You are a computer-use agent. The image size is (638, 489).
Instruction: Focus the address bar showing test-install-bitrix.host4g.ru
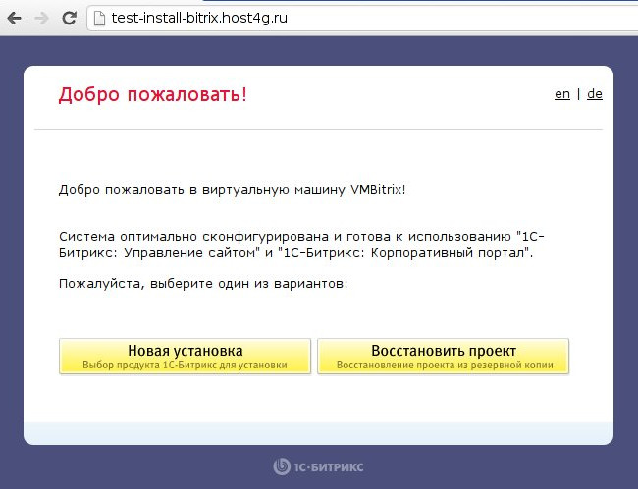(362, 19)
